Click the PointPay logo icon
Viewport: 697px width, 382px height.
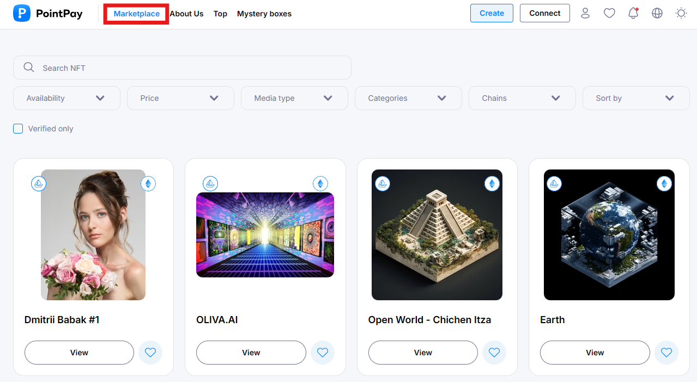tap(22, 14)
